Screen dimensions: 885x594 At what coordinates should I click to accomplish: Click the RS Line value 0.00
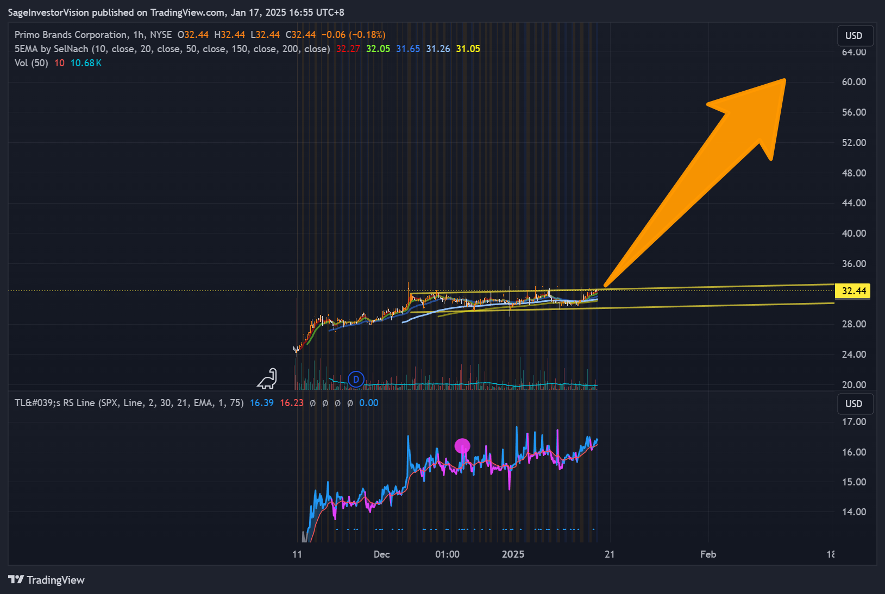click(x=369, y=403)
